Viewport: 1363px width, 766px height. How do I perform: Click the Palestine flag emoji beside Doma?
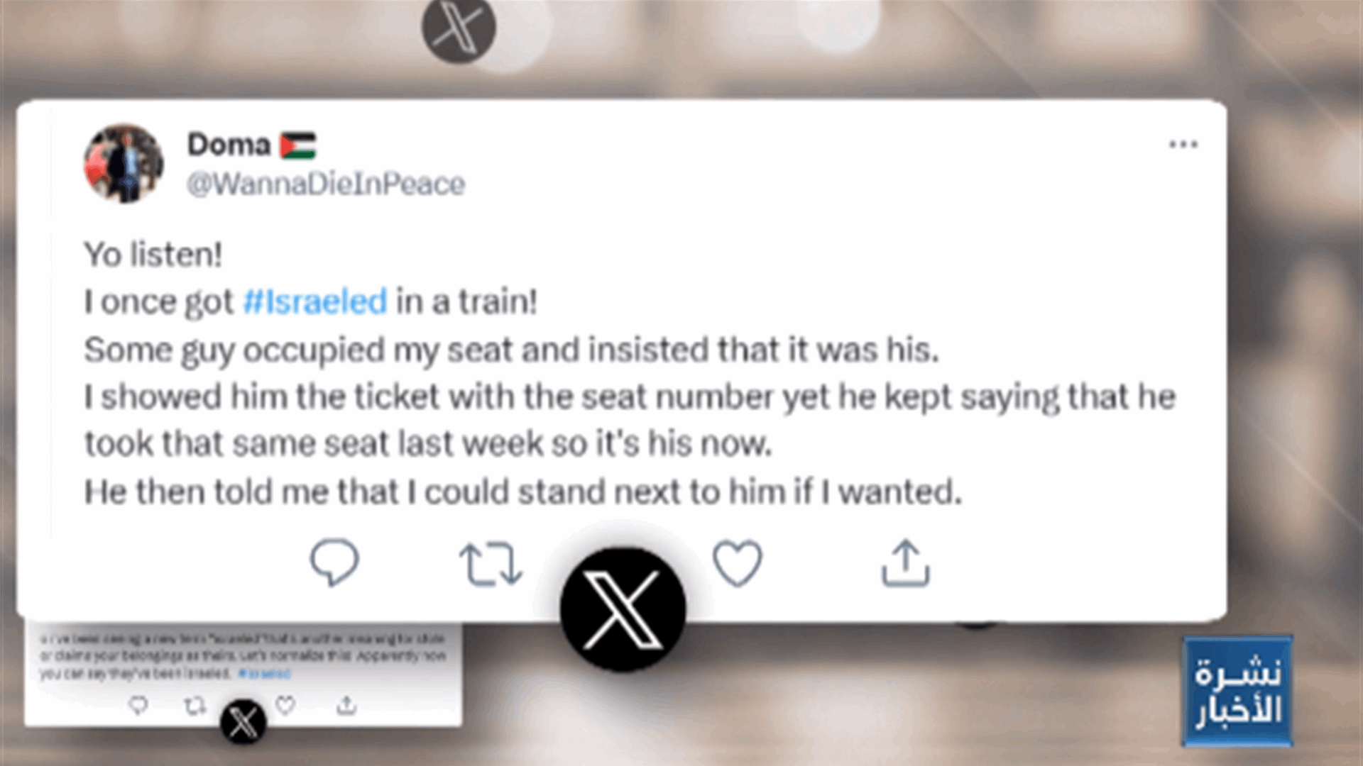point(297,145)
